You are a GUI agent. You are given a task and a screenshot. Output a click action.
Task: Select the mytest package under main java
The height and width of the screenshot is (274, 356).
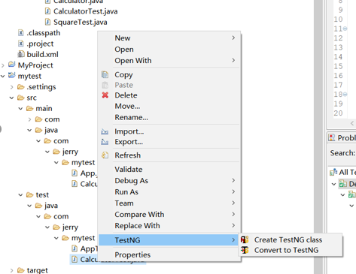pos(83,163)
